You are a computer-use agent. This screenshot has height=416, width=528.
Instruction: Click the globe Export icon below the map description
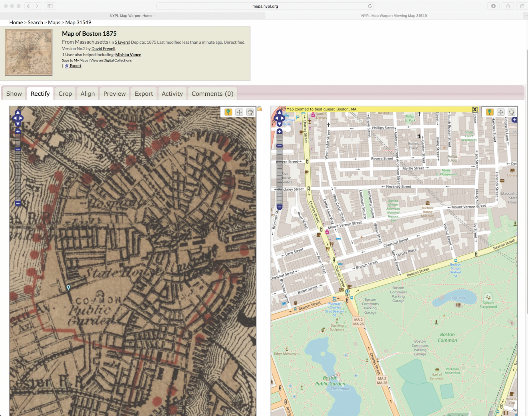click(67, 66)
